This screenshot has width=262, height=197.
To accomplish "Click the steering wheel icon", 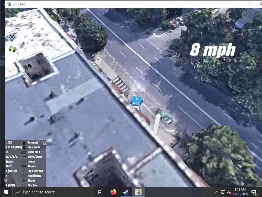I will [24, 157].
